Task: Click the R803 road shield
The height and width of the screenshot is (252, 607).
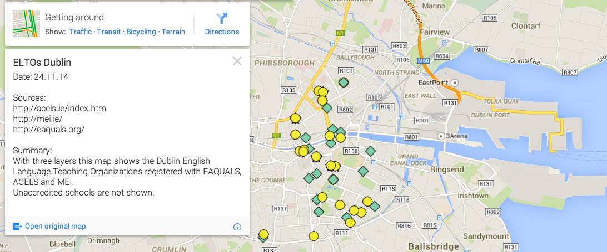Action: point(400,46)
